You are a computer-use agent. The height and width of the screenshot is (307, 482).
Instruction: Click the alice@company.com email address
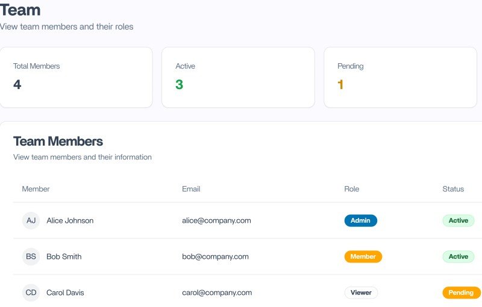pos(216,220)
